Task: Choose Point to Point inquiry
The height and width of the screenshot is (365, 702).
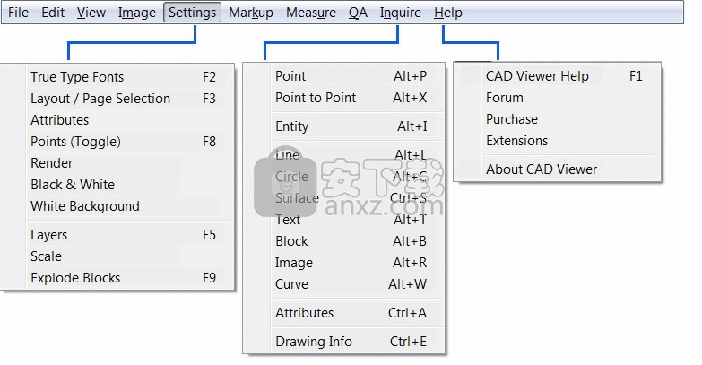Action: [x=351, y=98]
